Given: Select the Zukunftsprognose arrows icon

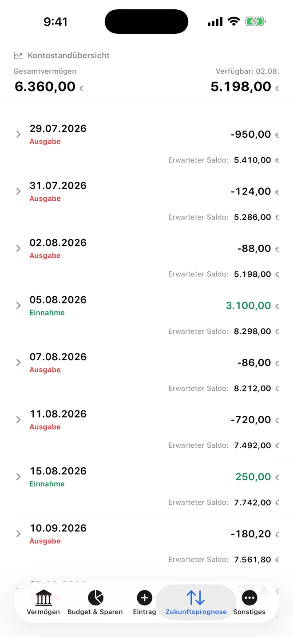Looking at the screenshot, I should click(195, 598).
